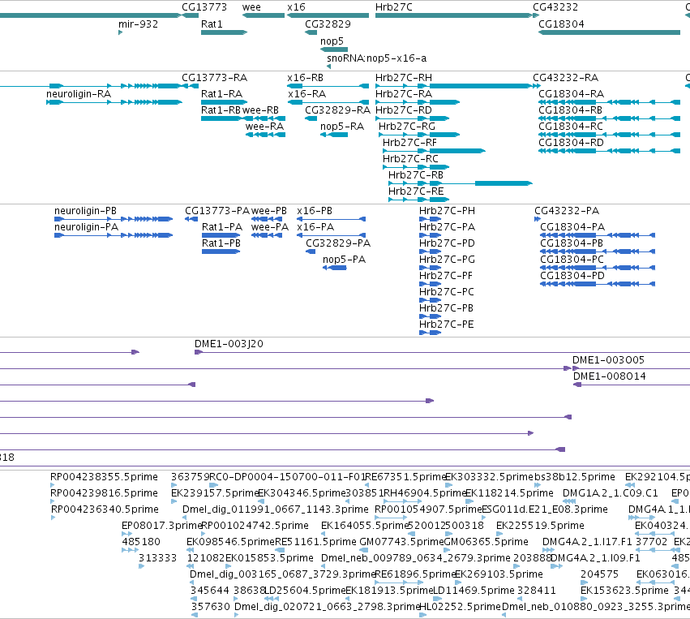Click protein CG32829-PA
690x619 pixels.
click(338, 244)
